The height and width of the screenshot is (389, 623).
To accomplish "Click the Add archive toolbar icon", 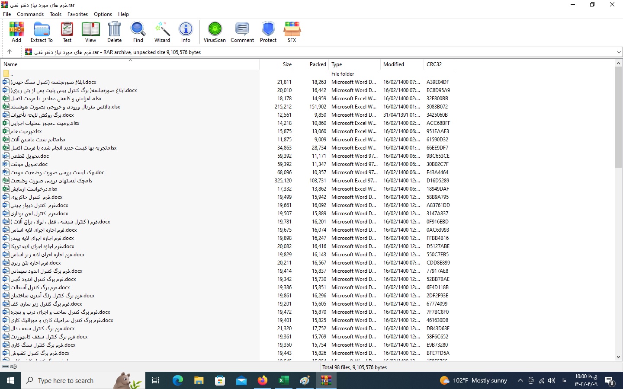I will coord(16,32).
